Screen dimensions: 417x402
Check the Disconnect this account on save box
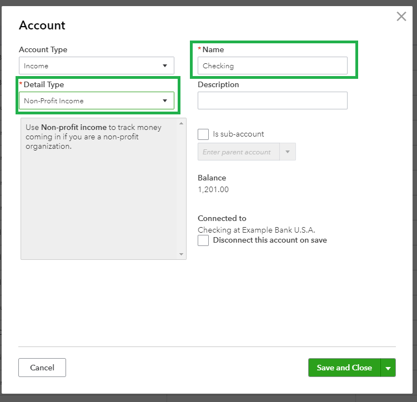pos(203,240)
